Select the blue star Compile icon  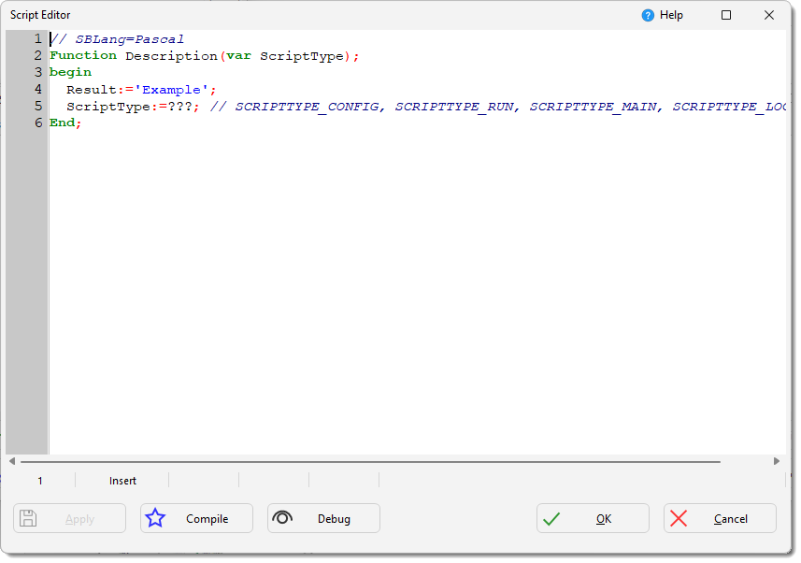[x=155, y=518]
